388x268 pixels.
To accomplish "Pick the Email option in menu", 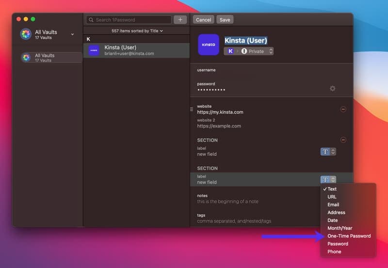I will point(333,205).
